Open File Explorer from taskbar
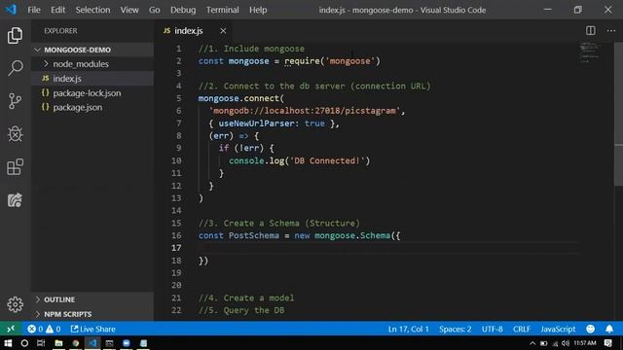Image resolution: width=623 pixels, height=350 pixels. pyautogui.click(x=58, y=343)
